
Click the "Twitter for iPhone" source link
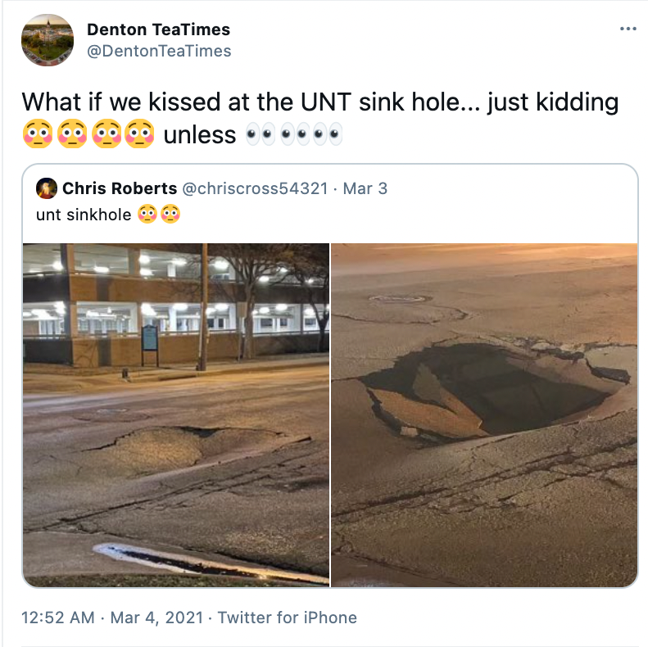[288, 618]
